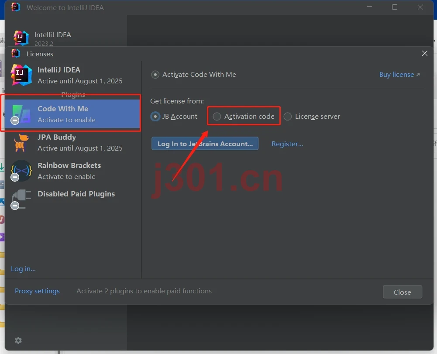
Task: Select Disabled Paid Plugins entry
Action: pos(73,199)
